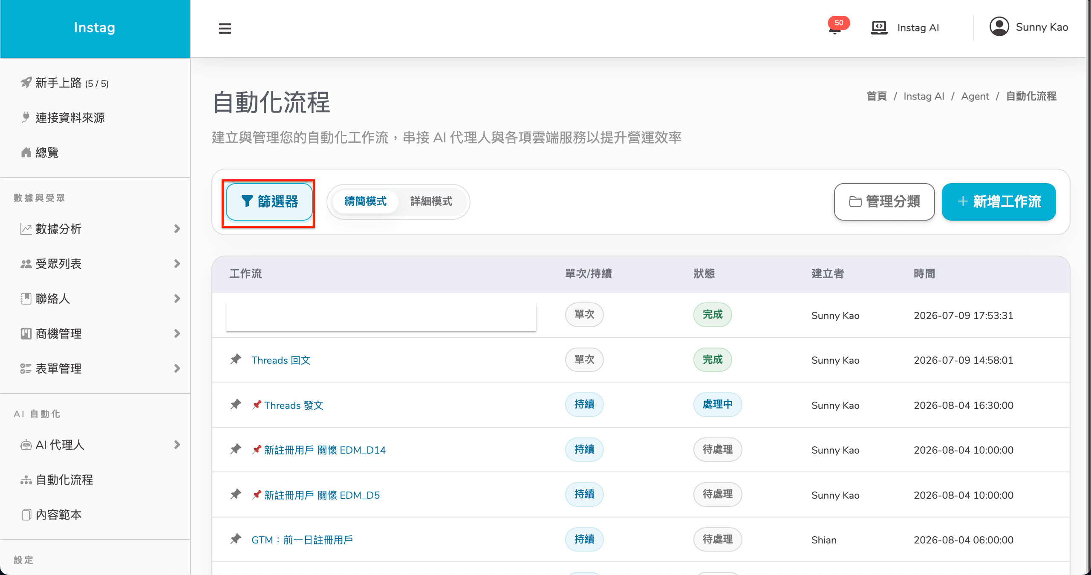
Task: Expand the AI 代理人 submenu chevron
Action: (177, 445)
